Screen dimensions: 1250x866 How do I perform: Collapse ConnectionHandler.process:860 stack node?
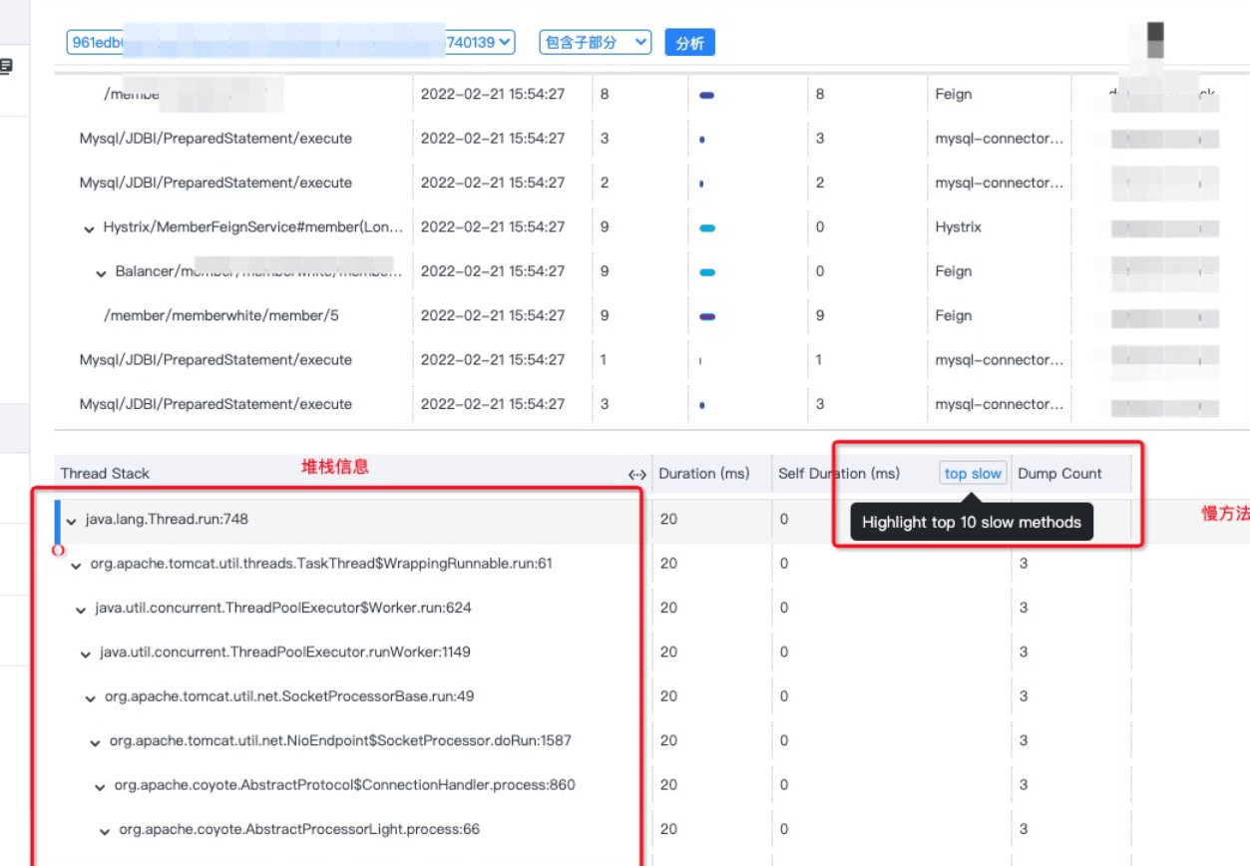tap(101, 787)
